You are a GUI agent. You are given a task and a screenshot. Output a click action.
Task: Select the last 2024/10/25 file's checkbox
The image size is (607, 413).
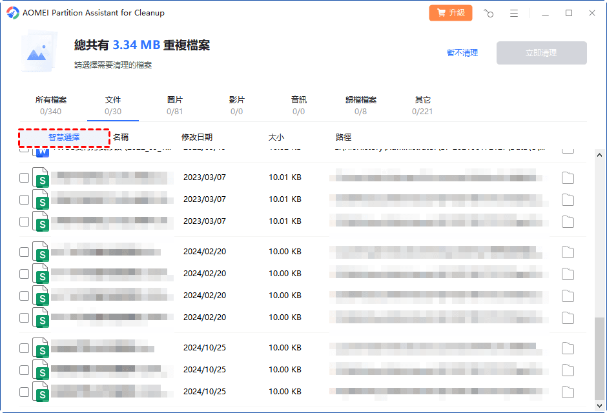click(24, 392)
